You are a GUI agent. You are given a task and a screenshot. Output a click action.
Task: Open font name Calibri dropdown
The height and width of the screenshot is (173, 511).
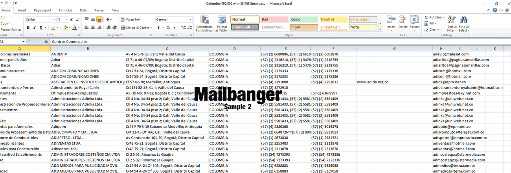[x=53, y=19]
